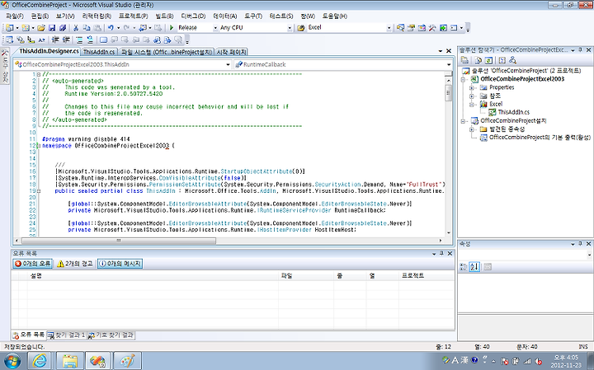Open the Excel find combo box dropdown
The width and height of the screenshot is (594, 370).
tap(389, 28)
